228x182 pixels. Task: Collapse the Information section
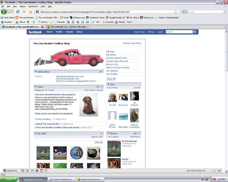pyautogui.click(x=36, y=72)
